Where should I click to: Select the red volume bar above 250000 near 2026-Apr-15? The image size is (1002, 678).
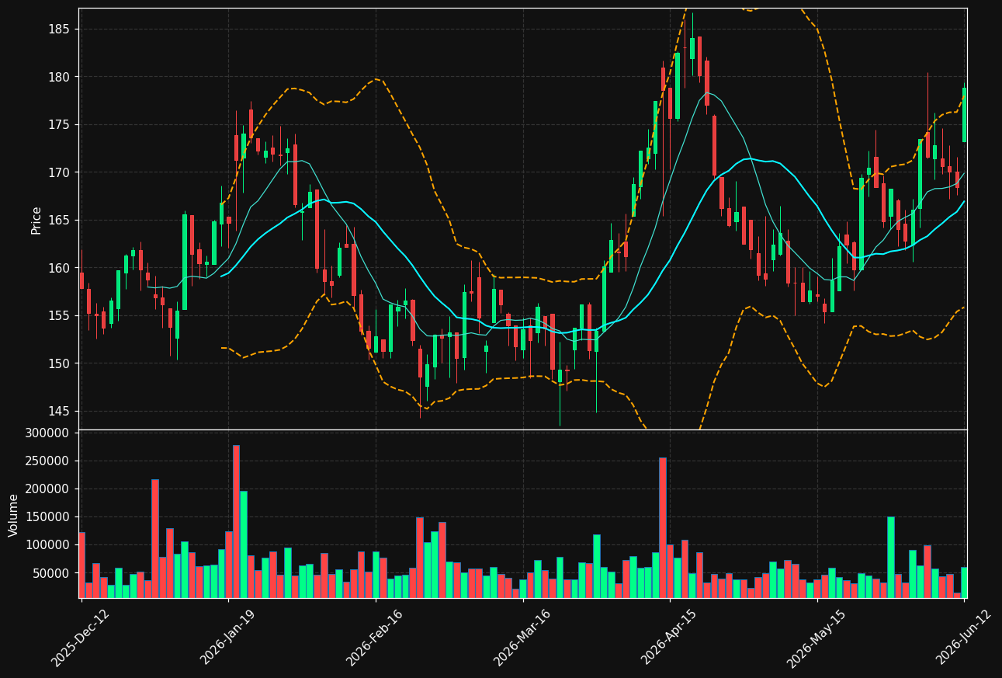pyautogui.click(x=663, y=527)
